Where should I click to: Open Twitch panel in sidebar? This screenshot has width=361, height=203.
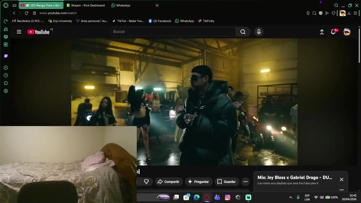[6, 56]
